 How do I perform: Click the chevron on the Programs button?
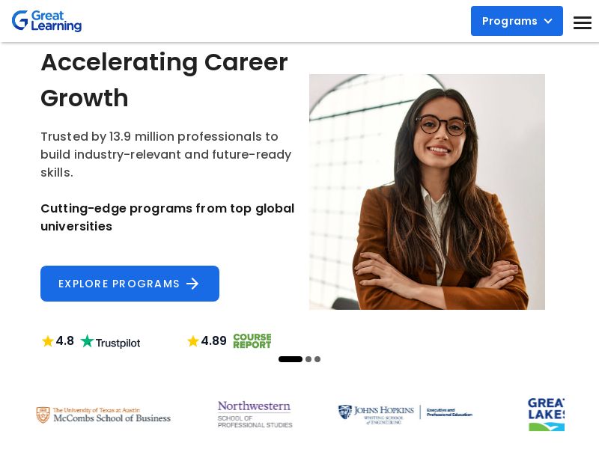(548, 21)
